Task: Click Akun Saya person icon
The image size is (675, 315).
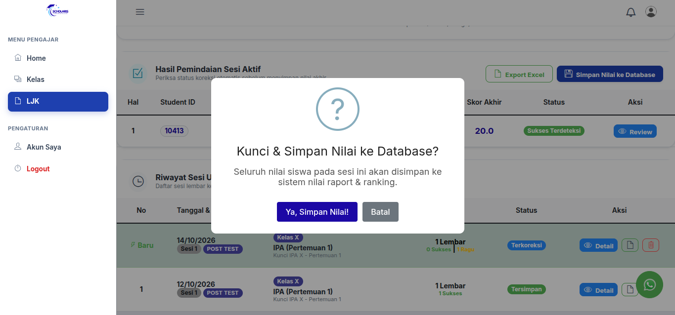Action: pyautogui.click(x=18, y=147)
